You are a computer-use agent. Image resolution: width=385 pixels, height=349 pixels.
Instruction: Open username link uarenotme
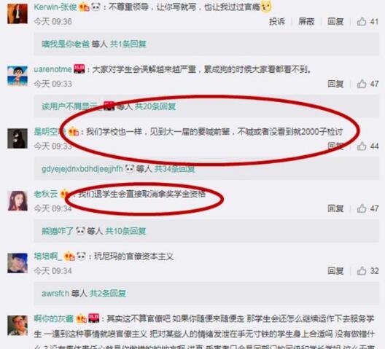[x=52, y=69]
